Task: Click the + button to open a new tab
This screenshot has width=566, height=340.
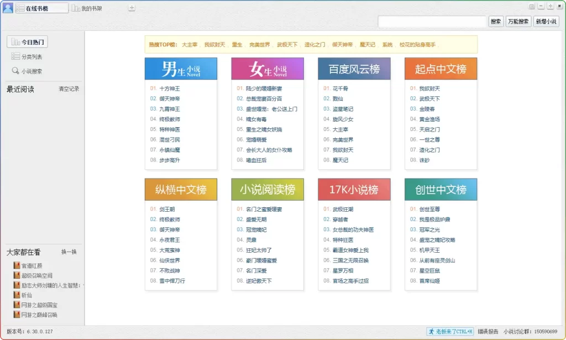Action: 132,8
